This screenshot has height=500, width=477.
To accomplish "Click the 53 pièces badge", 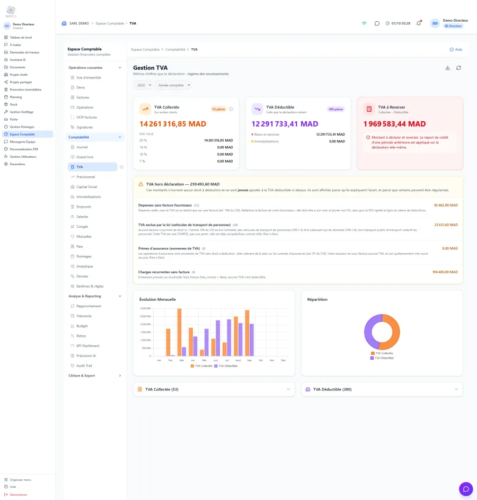I will point(218,109).
